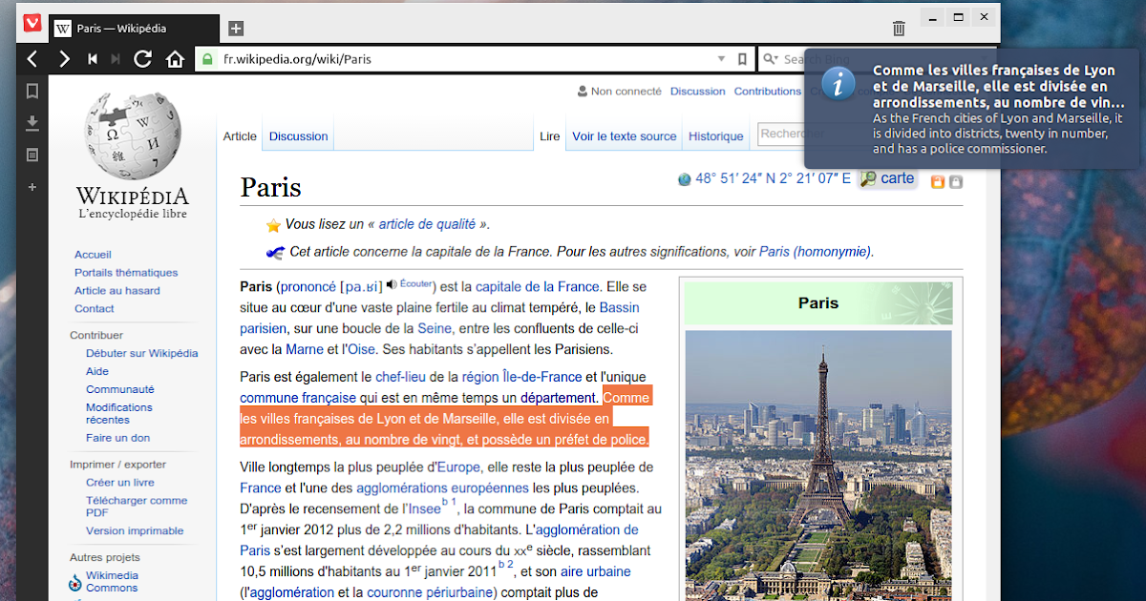Switch to the Discussion page tab
1146x601 pixels.
(298, 136)
